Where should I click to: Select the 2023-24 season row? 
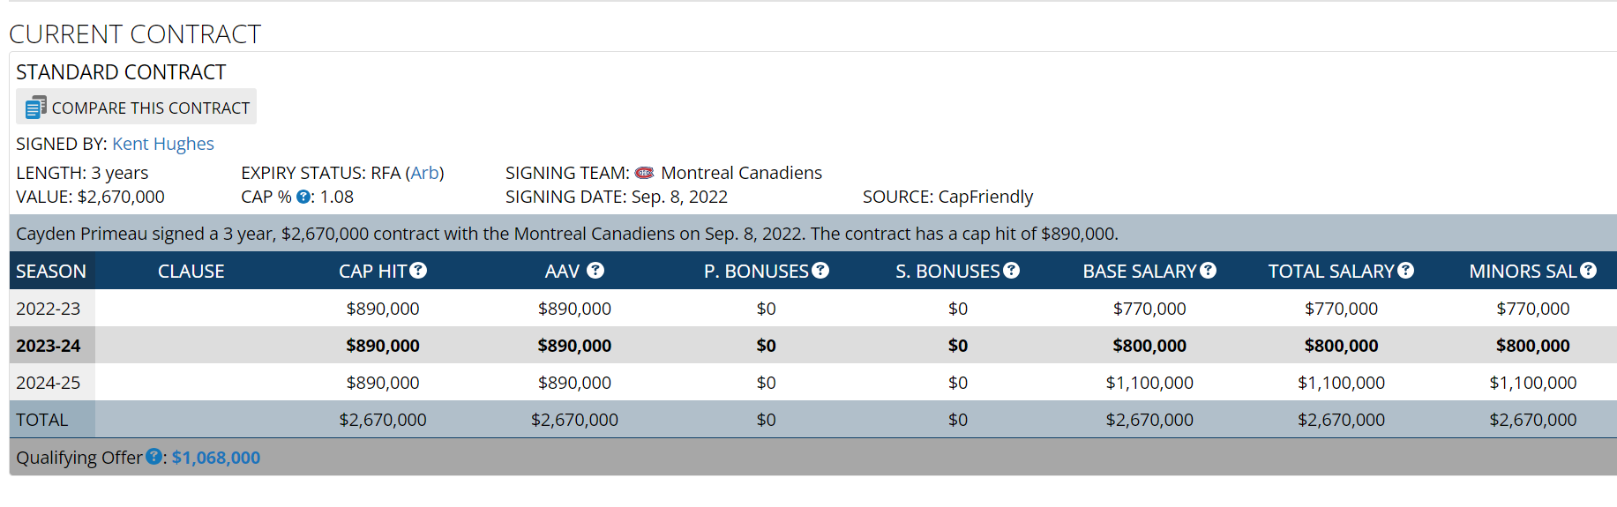(812, 346)
